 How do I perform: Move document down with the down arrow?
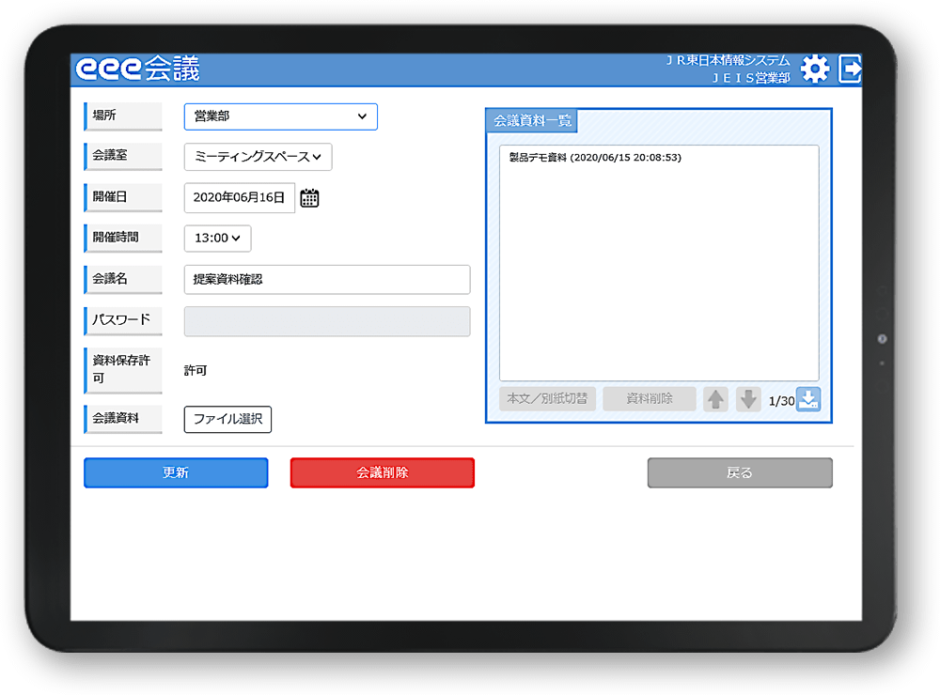pos(748,399)
